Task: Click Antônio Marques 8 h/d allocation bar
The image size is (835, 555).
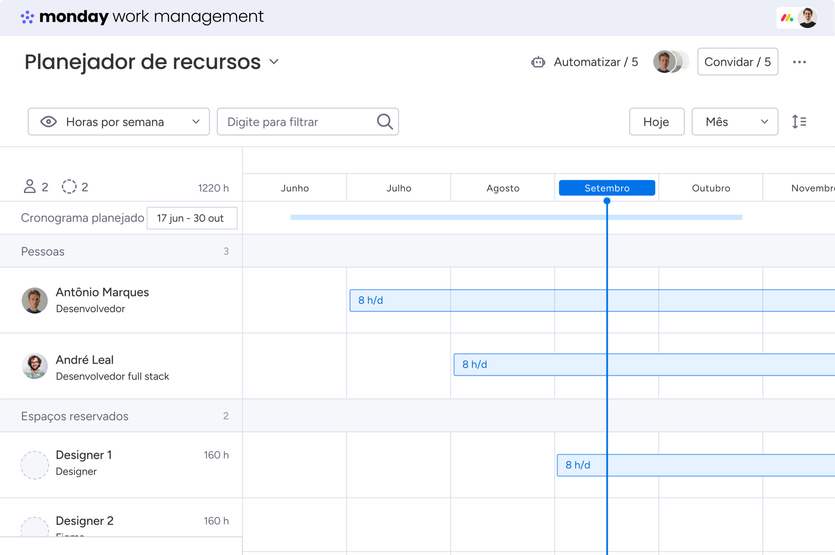Action: point(592,301)
